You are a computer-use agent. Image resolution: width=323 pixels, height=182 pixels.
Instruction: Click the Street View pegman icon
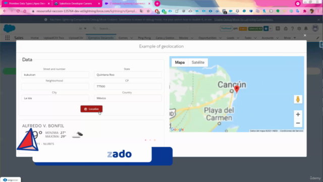pos(298,99)
